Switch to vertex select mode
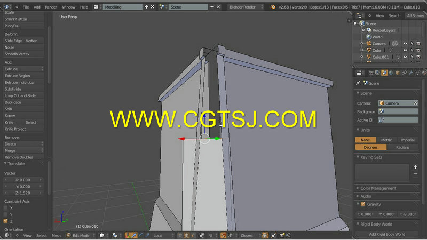The height and width of the screenshot is (240, 427). coord(180,235)
